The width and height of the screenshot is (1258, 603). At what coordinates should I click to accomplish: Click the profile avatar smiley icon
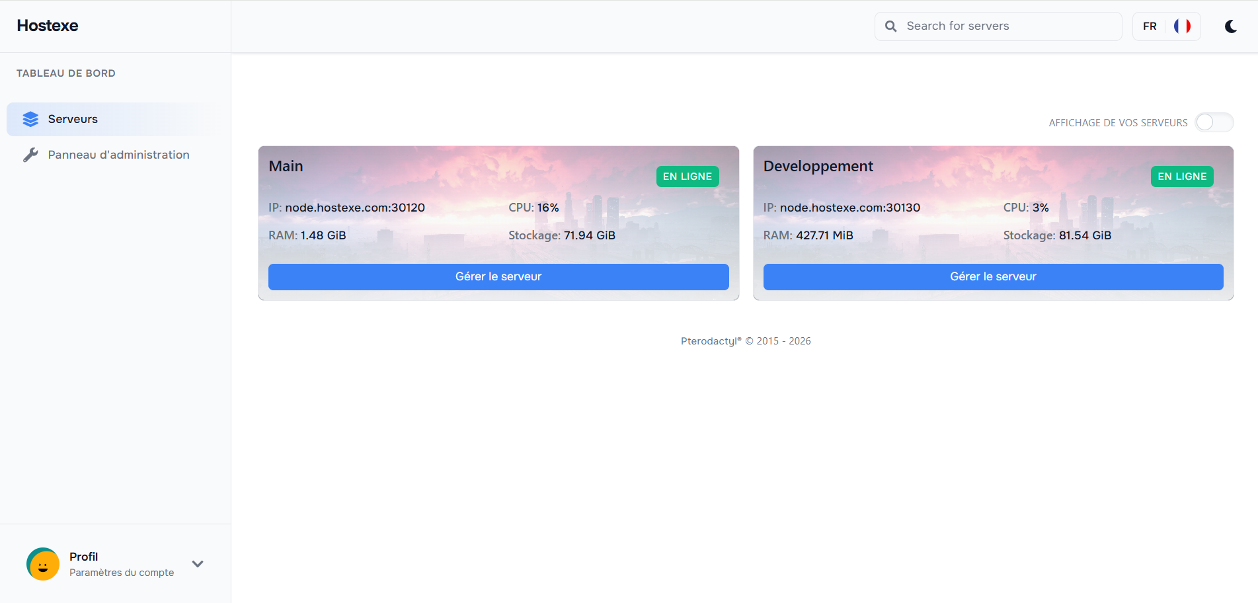[x=43, y=564]
